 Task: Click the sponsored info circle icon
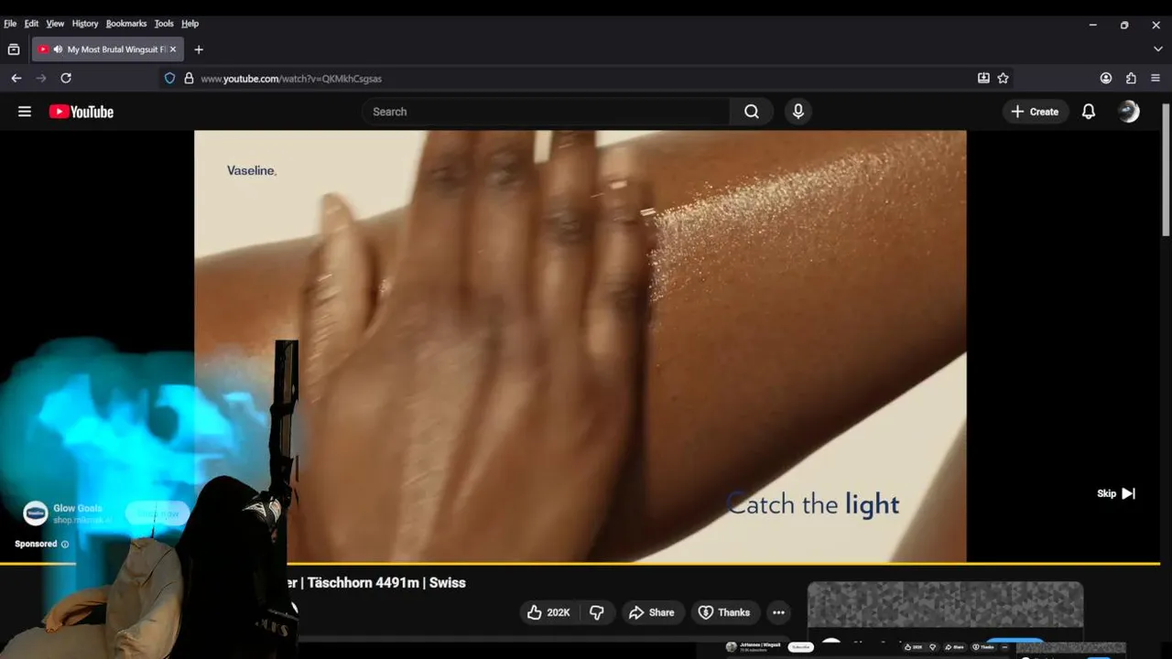[65, 544]
